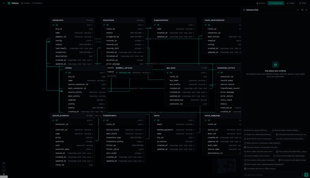Select 'Summarise the entire schema' prompt
Image resolution: width=310 pixels, height=178 pixels.
(x=291, y=134)
